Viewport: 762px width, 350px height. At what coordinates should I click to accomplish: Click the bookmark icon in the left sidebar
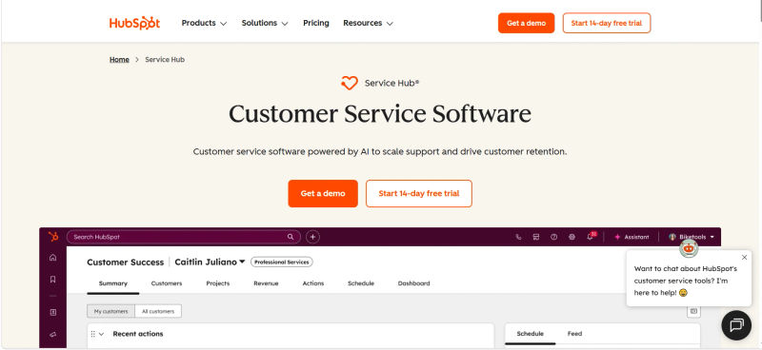(53, 279)
